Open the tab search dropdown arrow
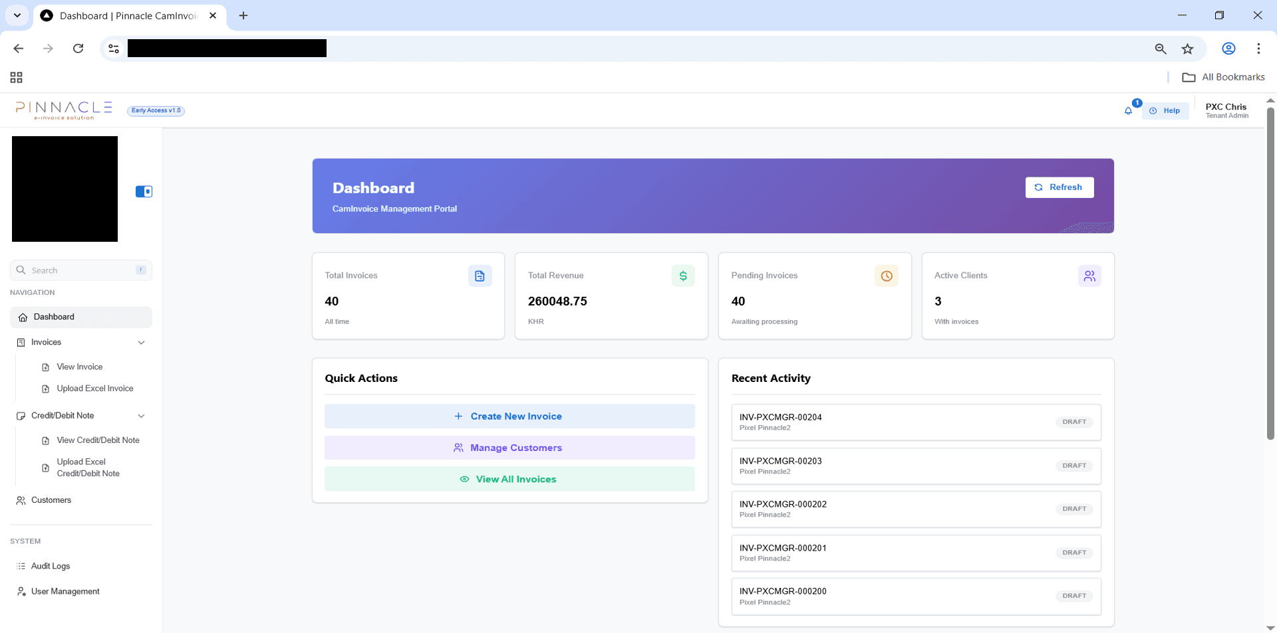The width and height of the screenshot is (1277, 633). click(17, 15)
